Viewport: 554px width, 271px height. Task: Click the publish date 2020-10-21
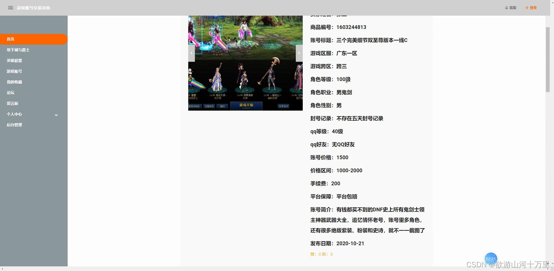click(x=350, y=243)
